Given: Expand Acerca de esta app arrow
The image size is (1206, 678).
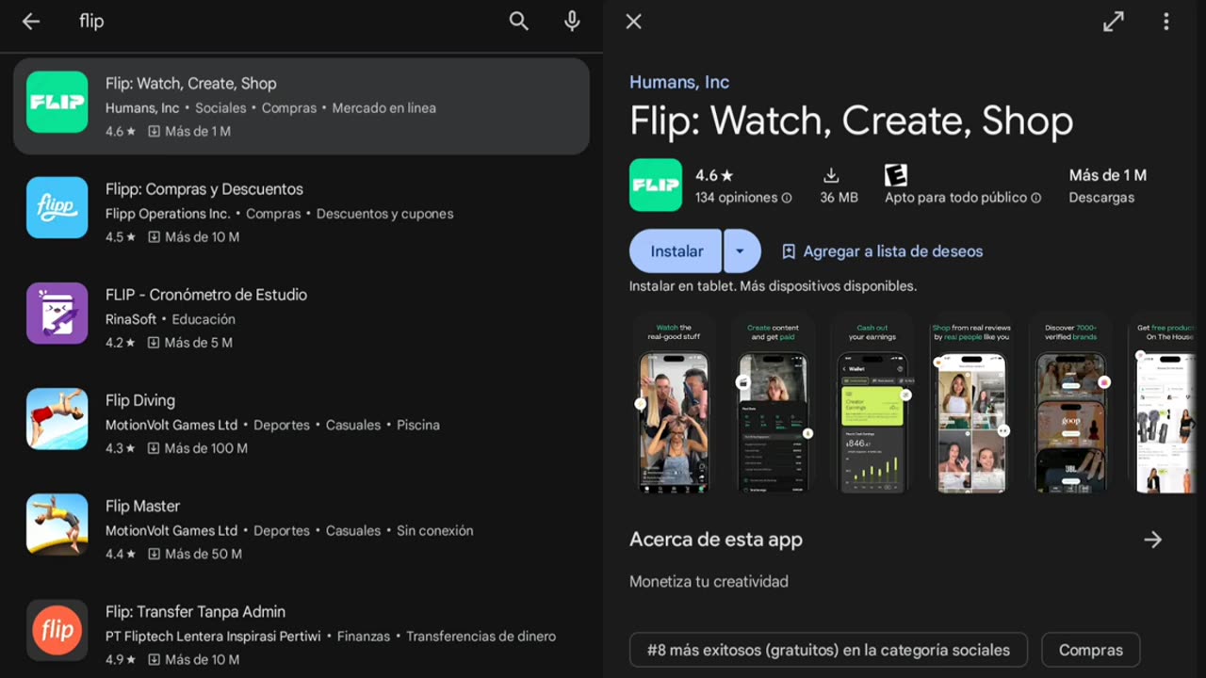Looking at the screenshot, I should (x=1153, y=540).
